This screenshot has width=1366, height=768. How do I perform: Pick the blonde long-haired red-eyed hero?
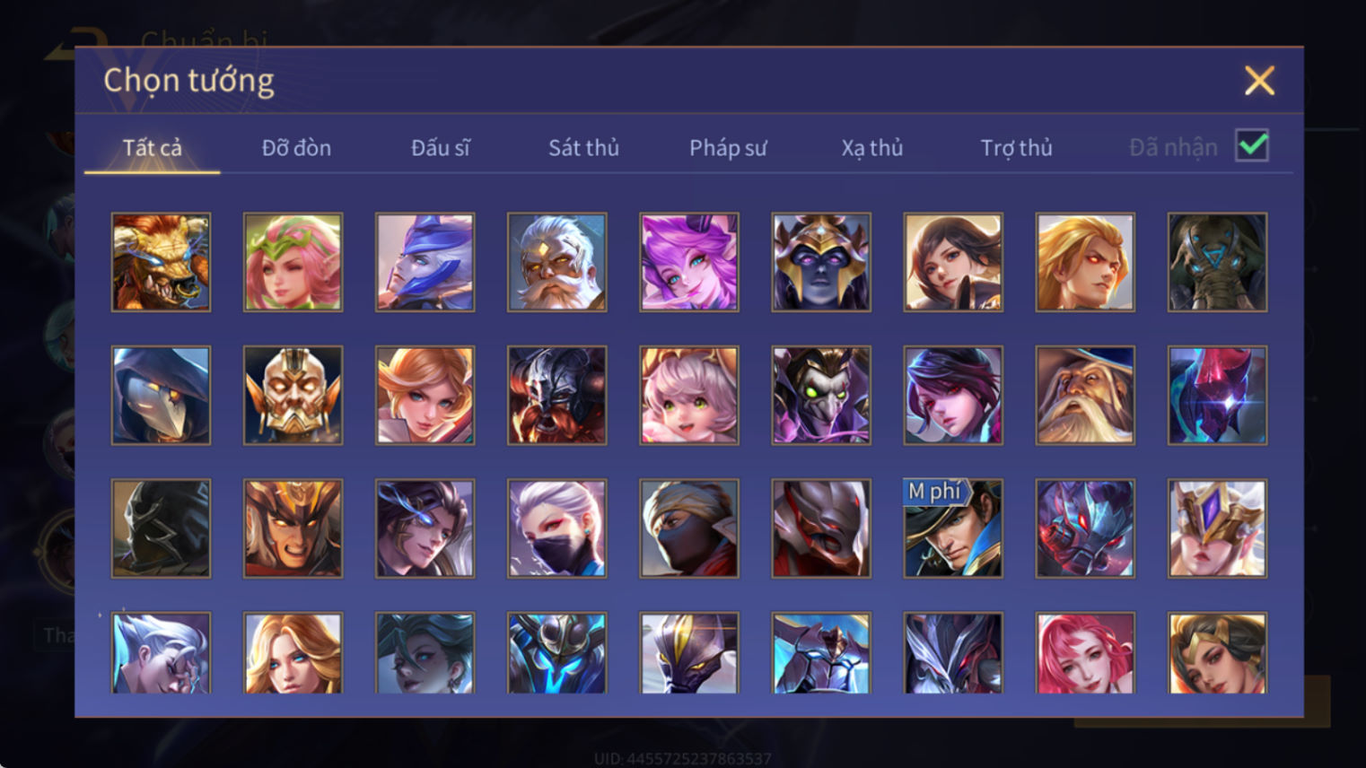click(x=1085, y=262)
